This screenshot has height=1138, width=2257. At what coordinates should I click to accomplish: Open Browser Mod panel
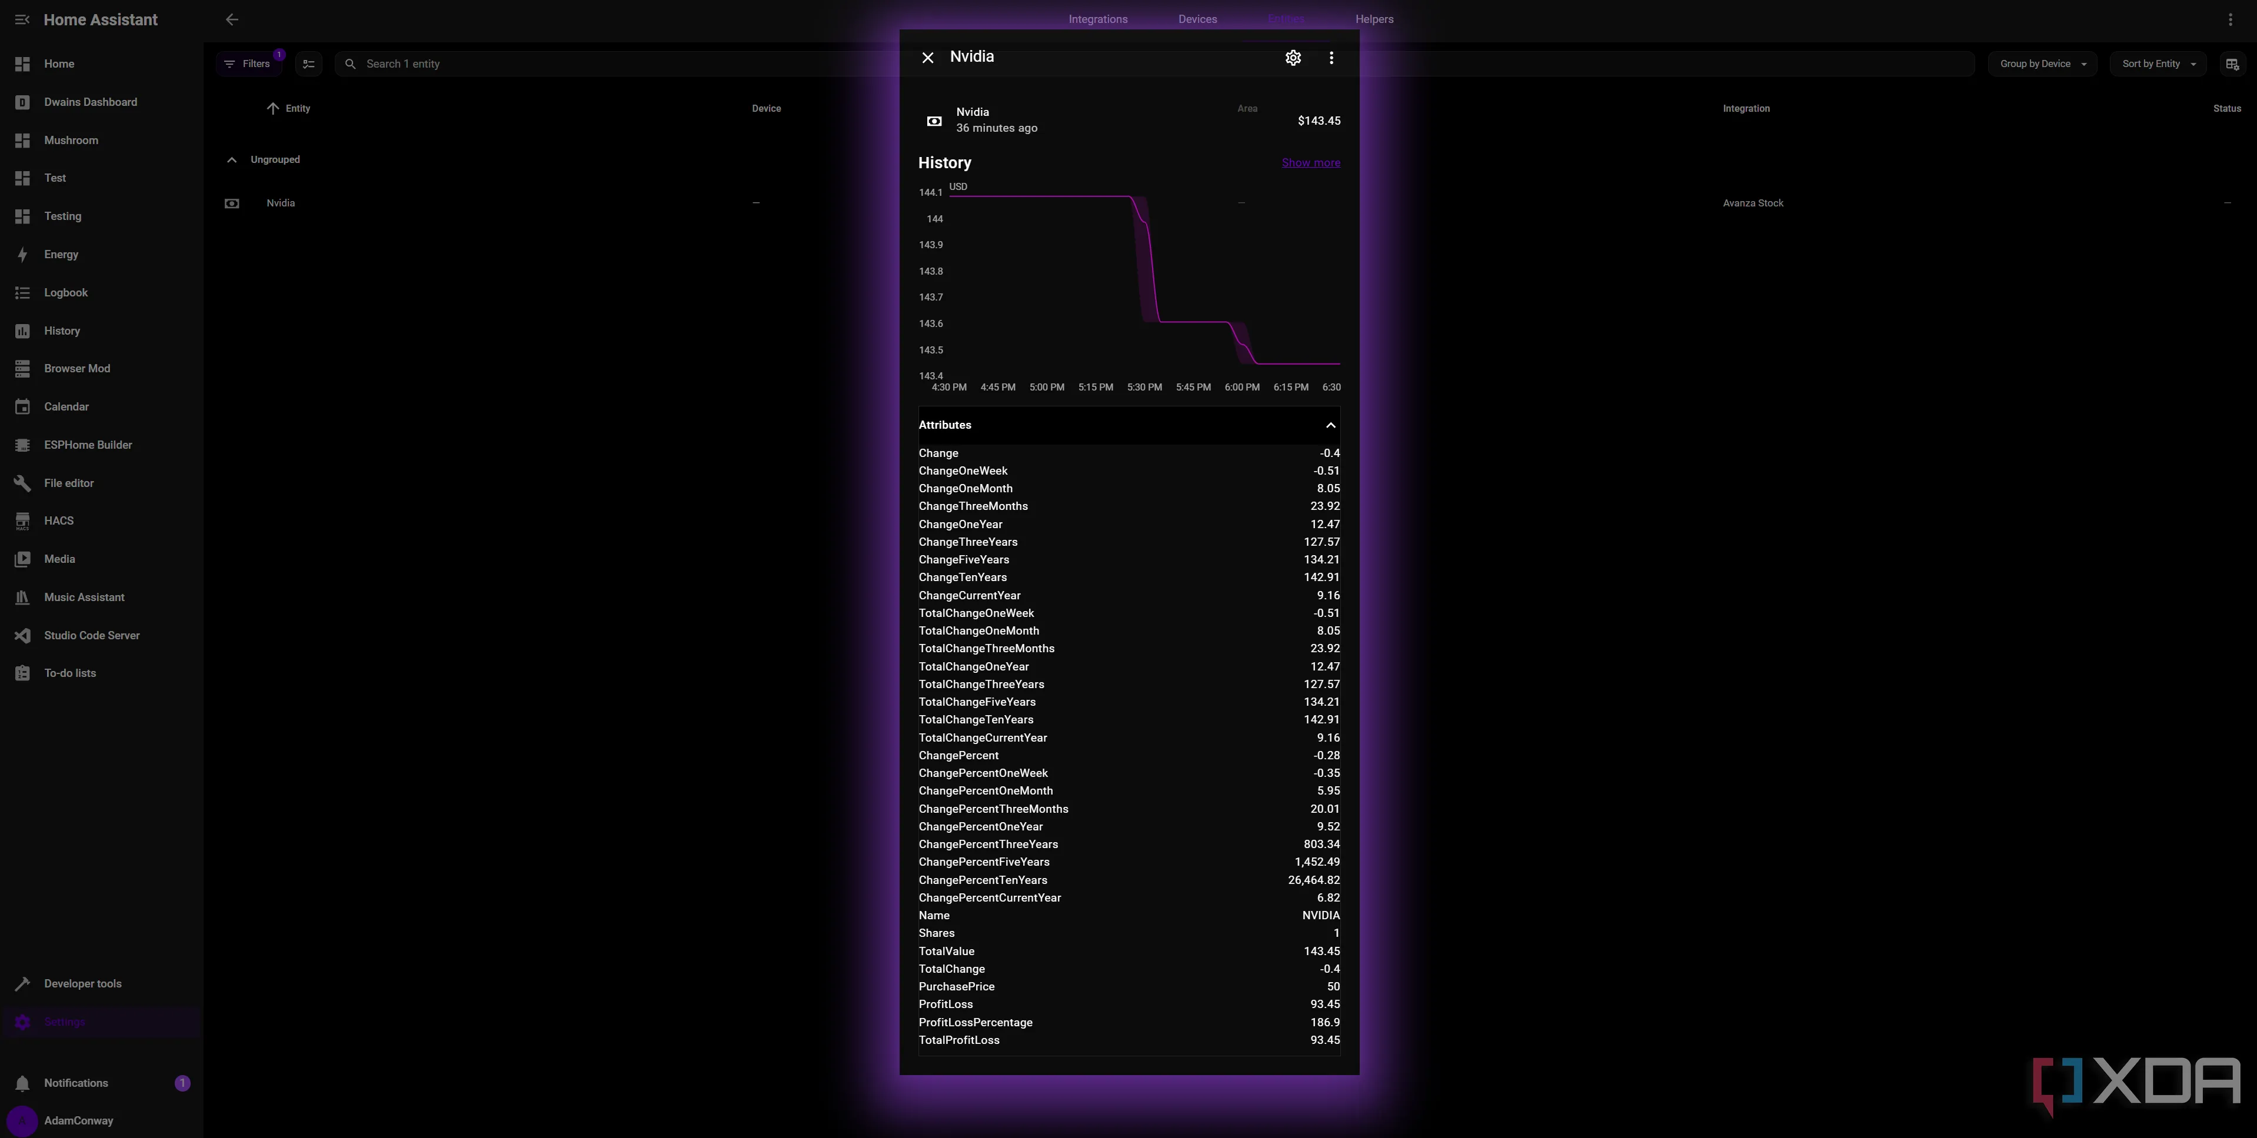(102, 369)
